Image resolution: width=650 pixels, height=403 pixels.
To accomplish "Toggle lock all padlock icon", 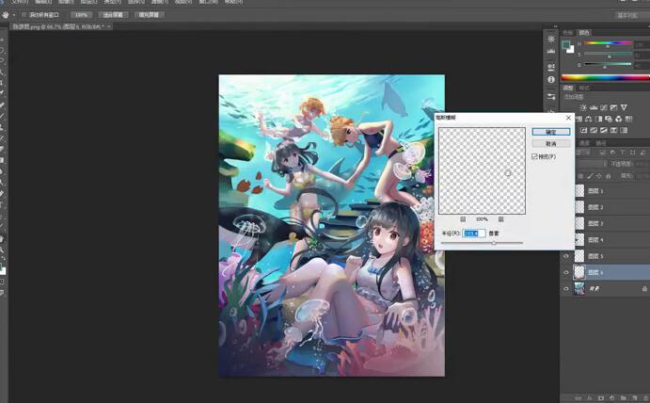I will tap(608, 176).
